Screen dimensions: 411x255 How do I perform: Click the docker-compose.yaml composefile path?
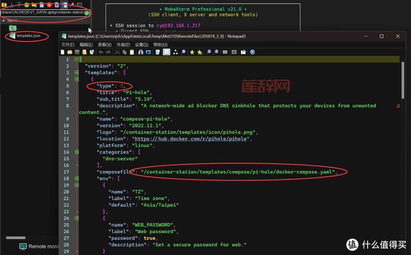238,172
